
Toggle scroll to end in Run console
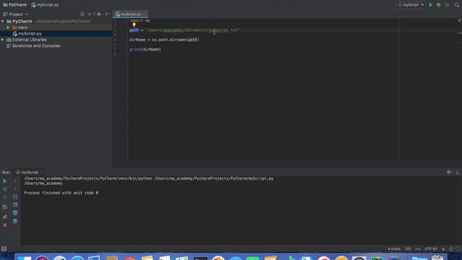(15, 205)
